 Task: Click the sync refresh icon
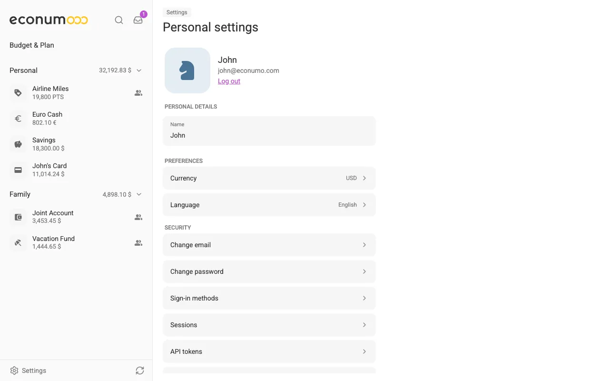coord(140,371)
